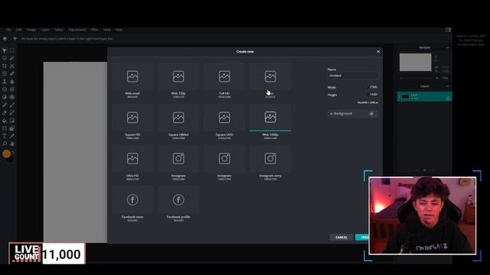The width and height of the screenshot is (490, 275).
Task: Open the File menu
Action: pyautogui.click(x=8, y=30)
